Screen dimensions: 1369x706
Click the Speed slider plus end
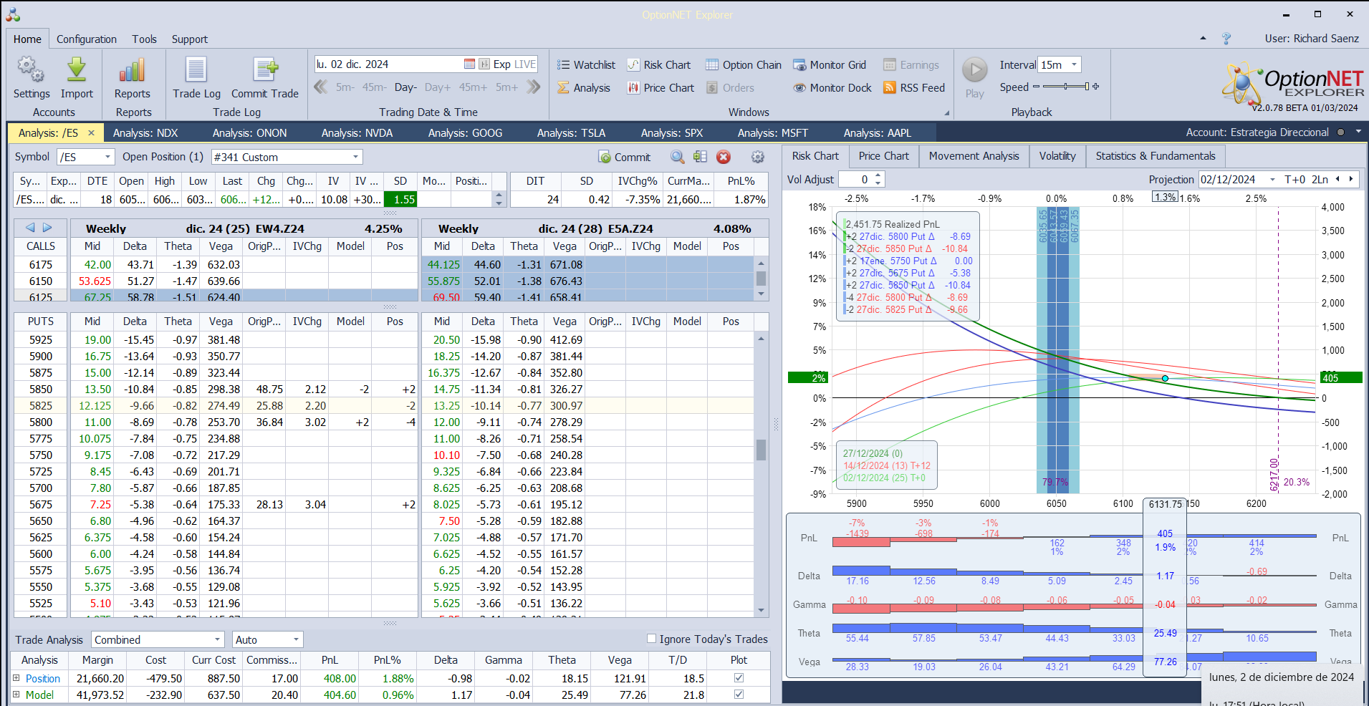pyautogui.click(x=1095, y=87)
